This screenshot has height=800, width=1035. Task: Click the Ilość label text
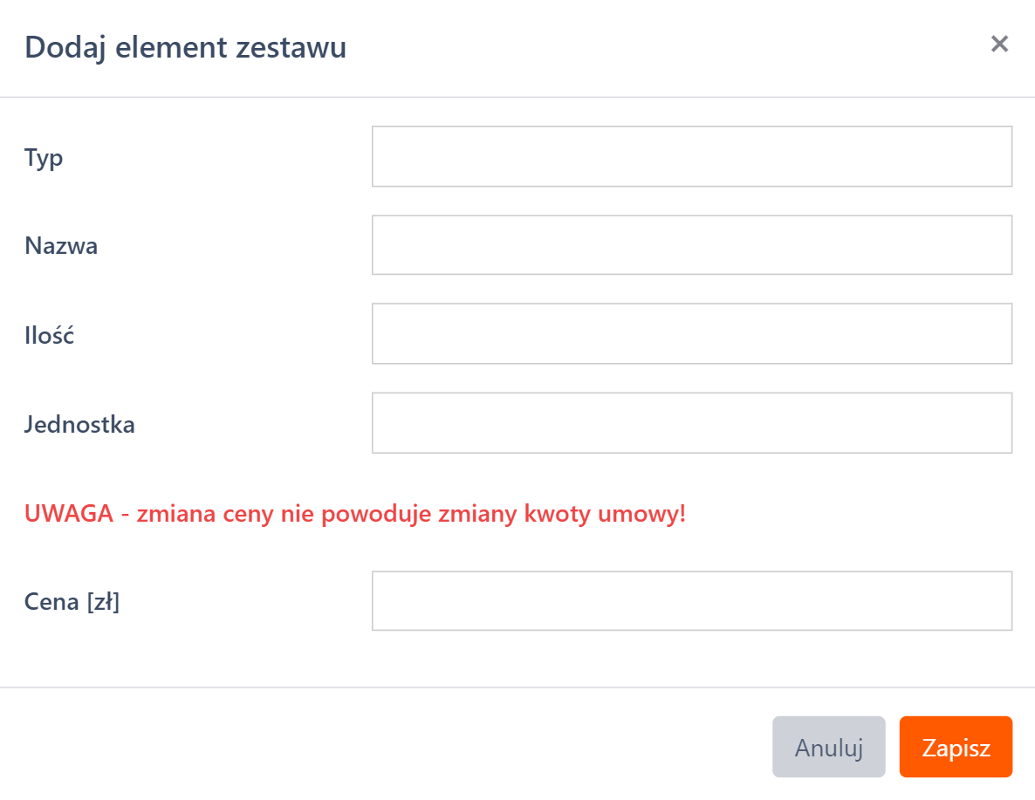click(x=49, y=335)
